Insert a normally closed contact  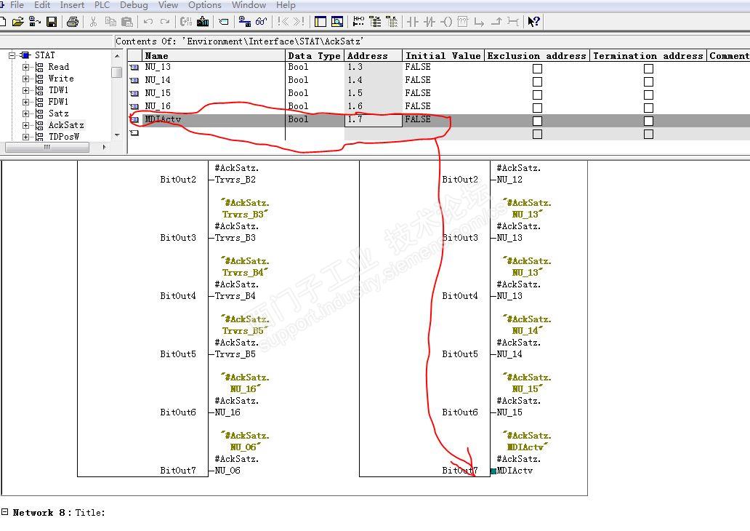430,22
